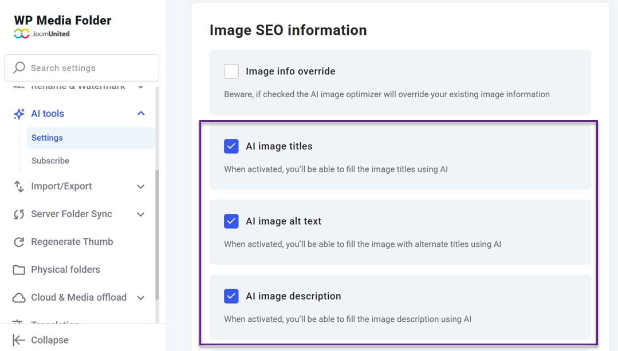Click the 'Beware, if checked' warning text
The height and width of the screenshot is (351, 618).
coord(387,94)
